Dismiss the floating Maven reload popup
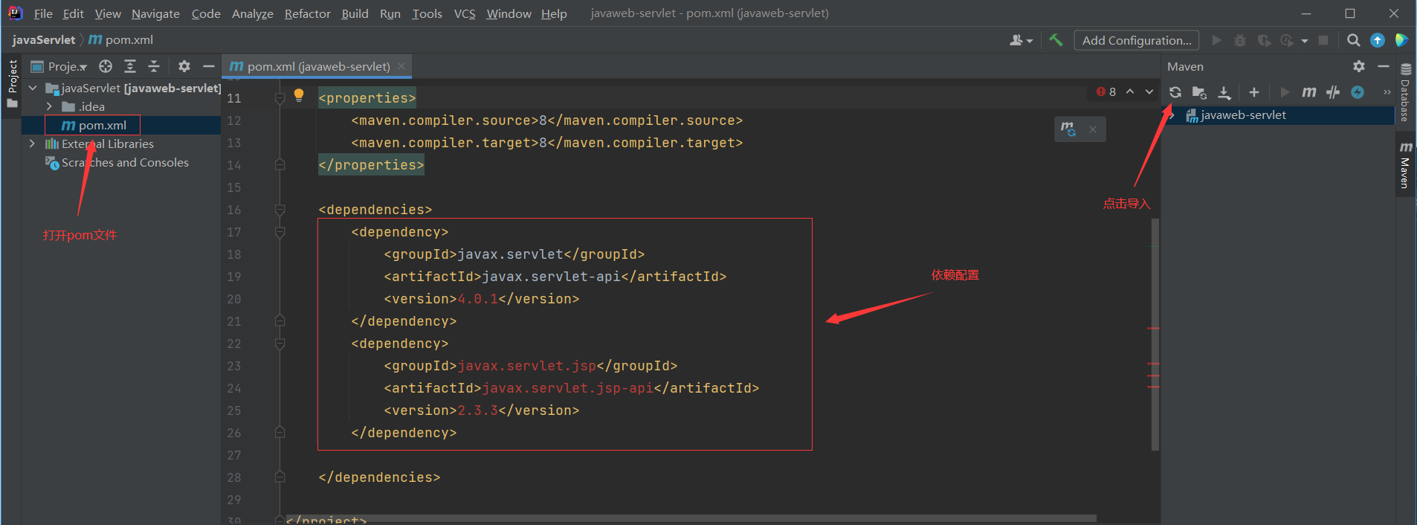The image size is (1417, 525). [x=1093, y=129]
